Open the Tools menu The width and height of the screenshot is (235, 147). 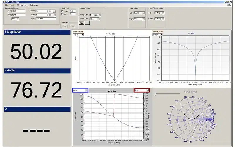(x=12, y=5)
